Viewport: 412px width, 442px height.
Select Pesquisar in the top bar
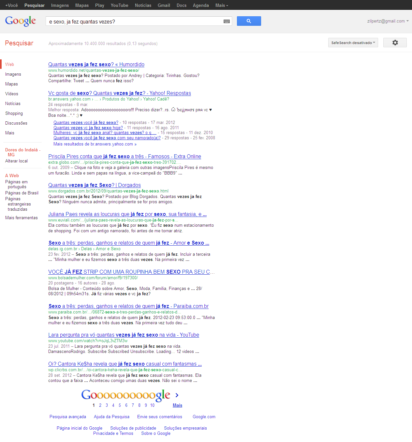[x=35, y=5]
